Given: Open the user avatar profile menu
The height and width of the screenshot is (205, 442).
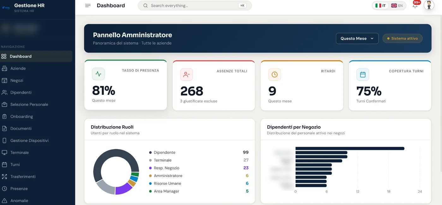Looking at the screenshot, I should click(x=429, y=5).
